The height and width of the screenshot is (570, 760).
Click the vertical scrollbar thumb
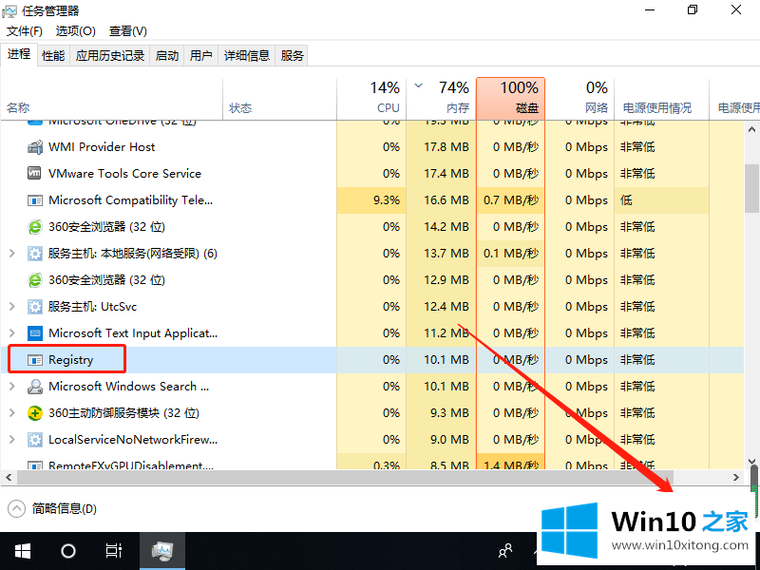tap(751, 188)
